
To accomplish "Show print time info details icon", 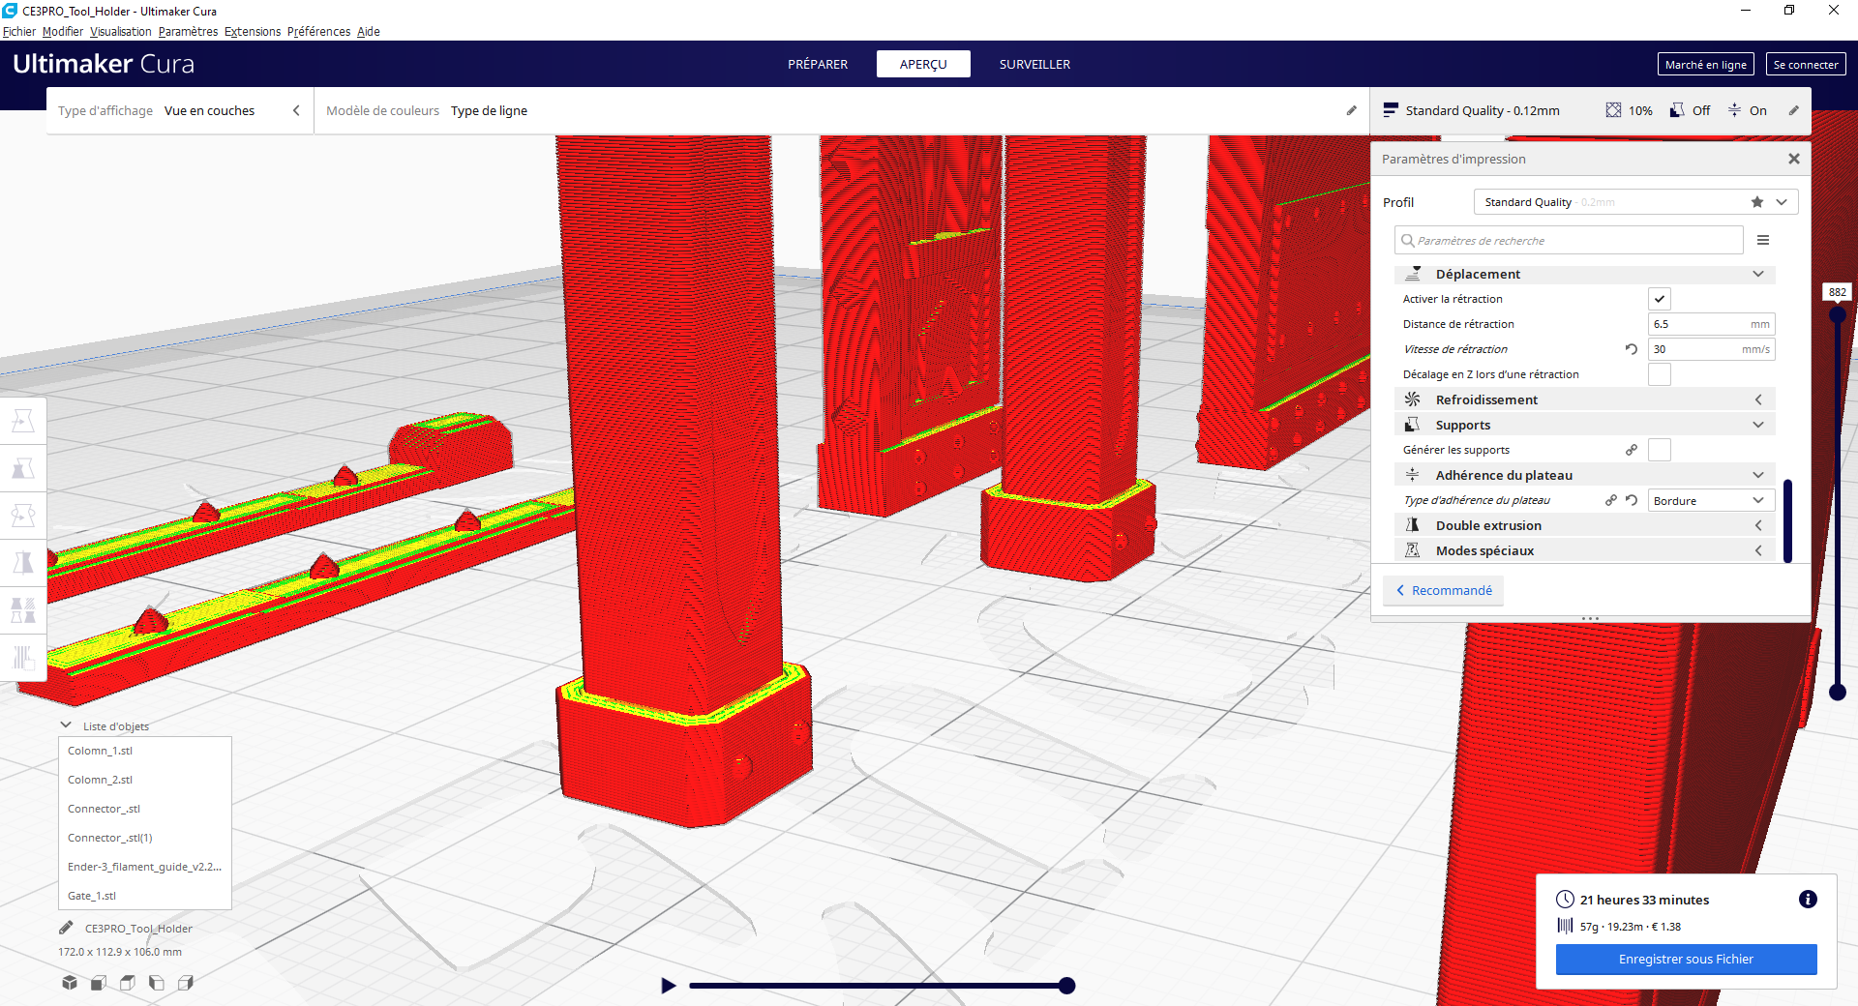I will 1808,900.
